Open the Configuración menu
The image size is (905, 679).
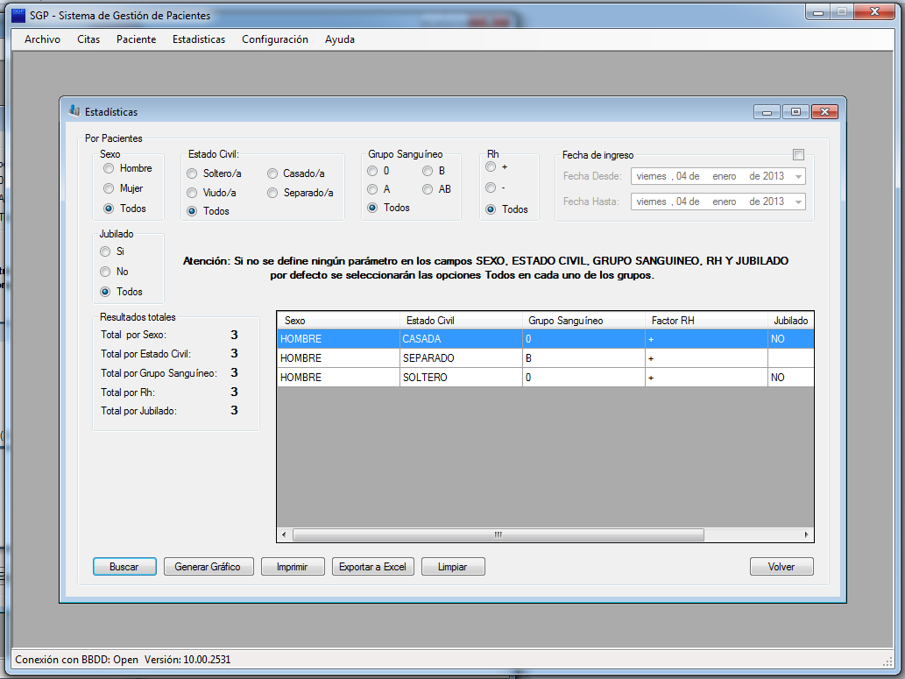coord(275,39)
